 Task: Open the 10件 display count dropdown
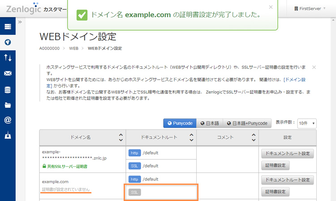307,123
